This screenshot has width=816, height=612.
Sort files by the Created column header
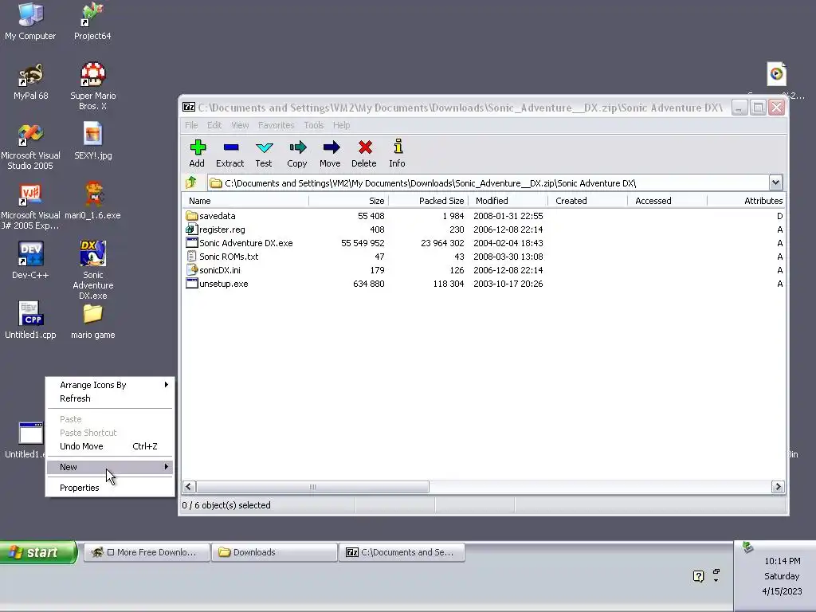click(x=587, y=200)
